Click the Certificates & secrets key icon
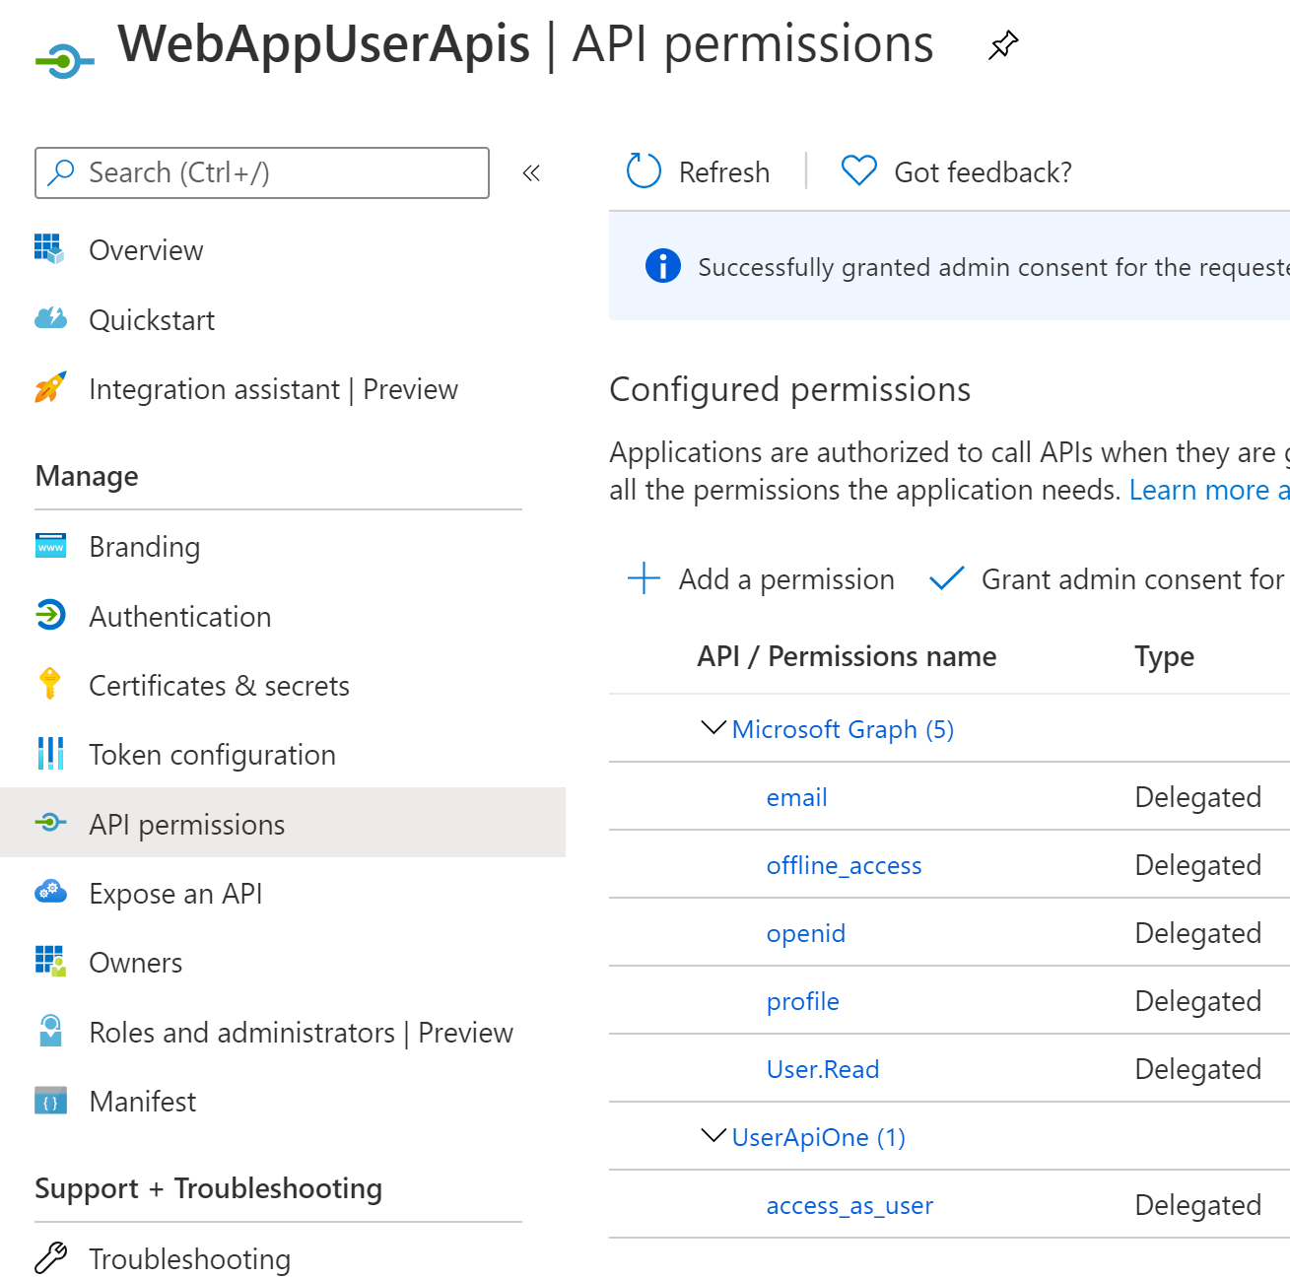Screen dimensions: 1290x1279 (50, 684)
